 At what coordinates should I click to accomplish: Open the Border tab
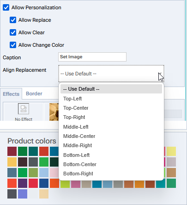(34, 93)
